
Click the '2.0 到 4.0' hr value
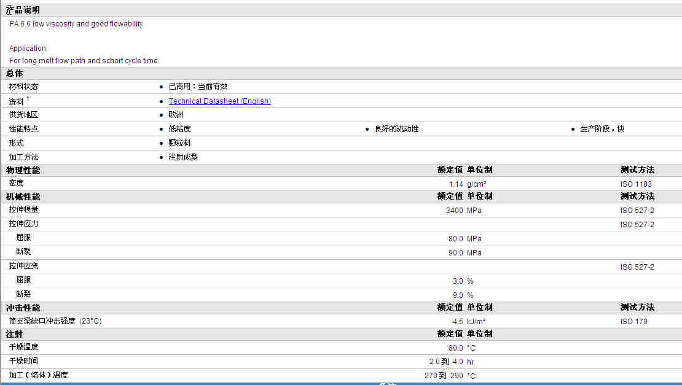tap(446, 362)
